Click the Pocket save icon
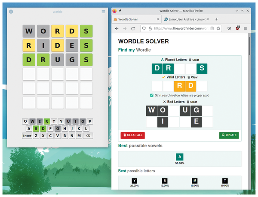Viewport: 258px width, 197px height. (229, 28)
